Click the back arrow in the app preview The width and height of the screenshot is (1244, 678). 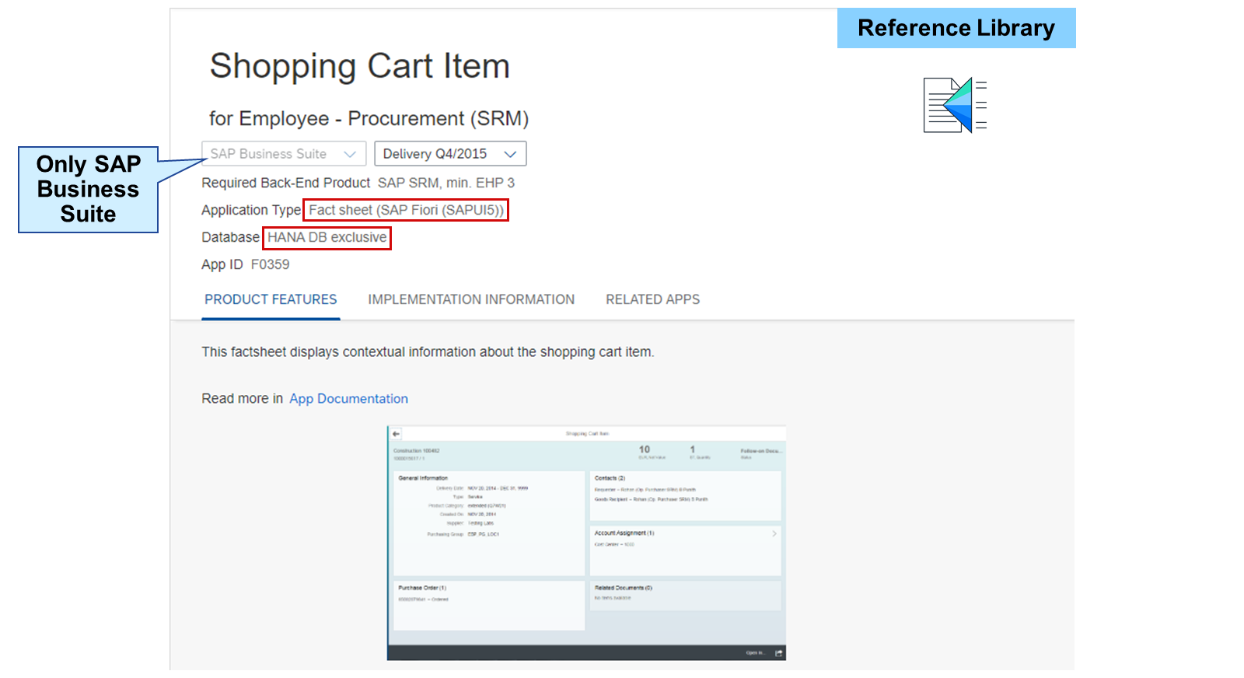point(396,434)
